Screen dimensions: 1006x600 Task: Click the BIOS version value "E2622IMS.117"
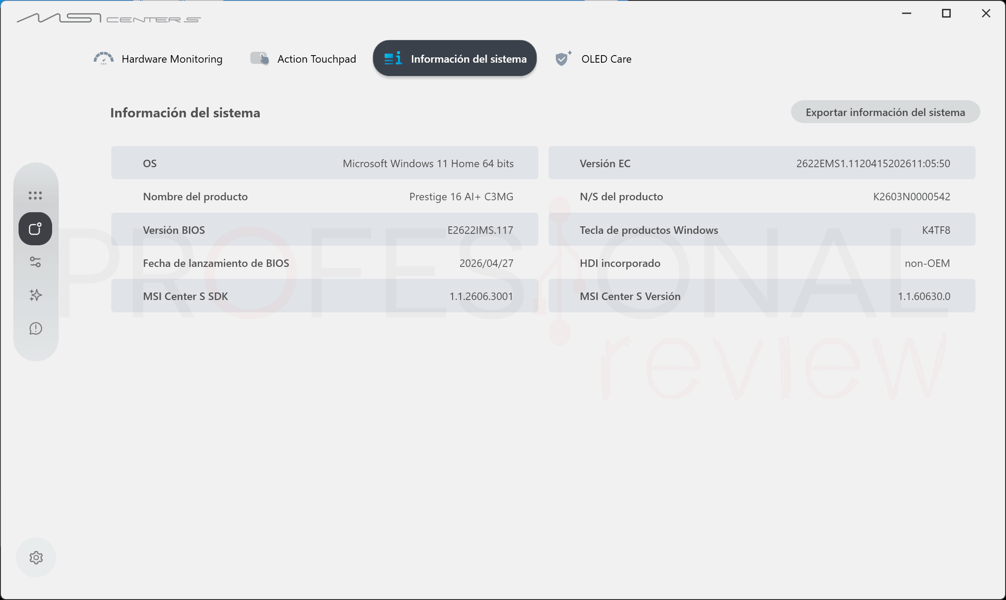(x=480, y=230)
